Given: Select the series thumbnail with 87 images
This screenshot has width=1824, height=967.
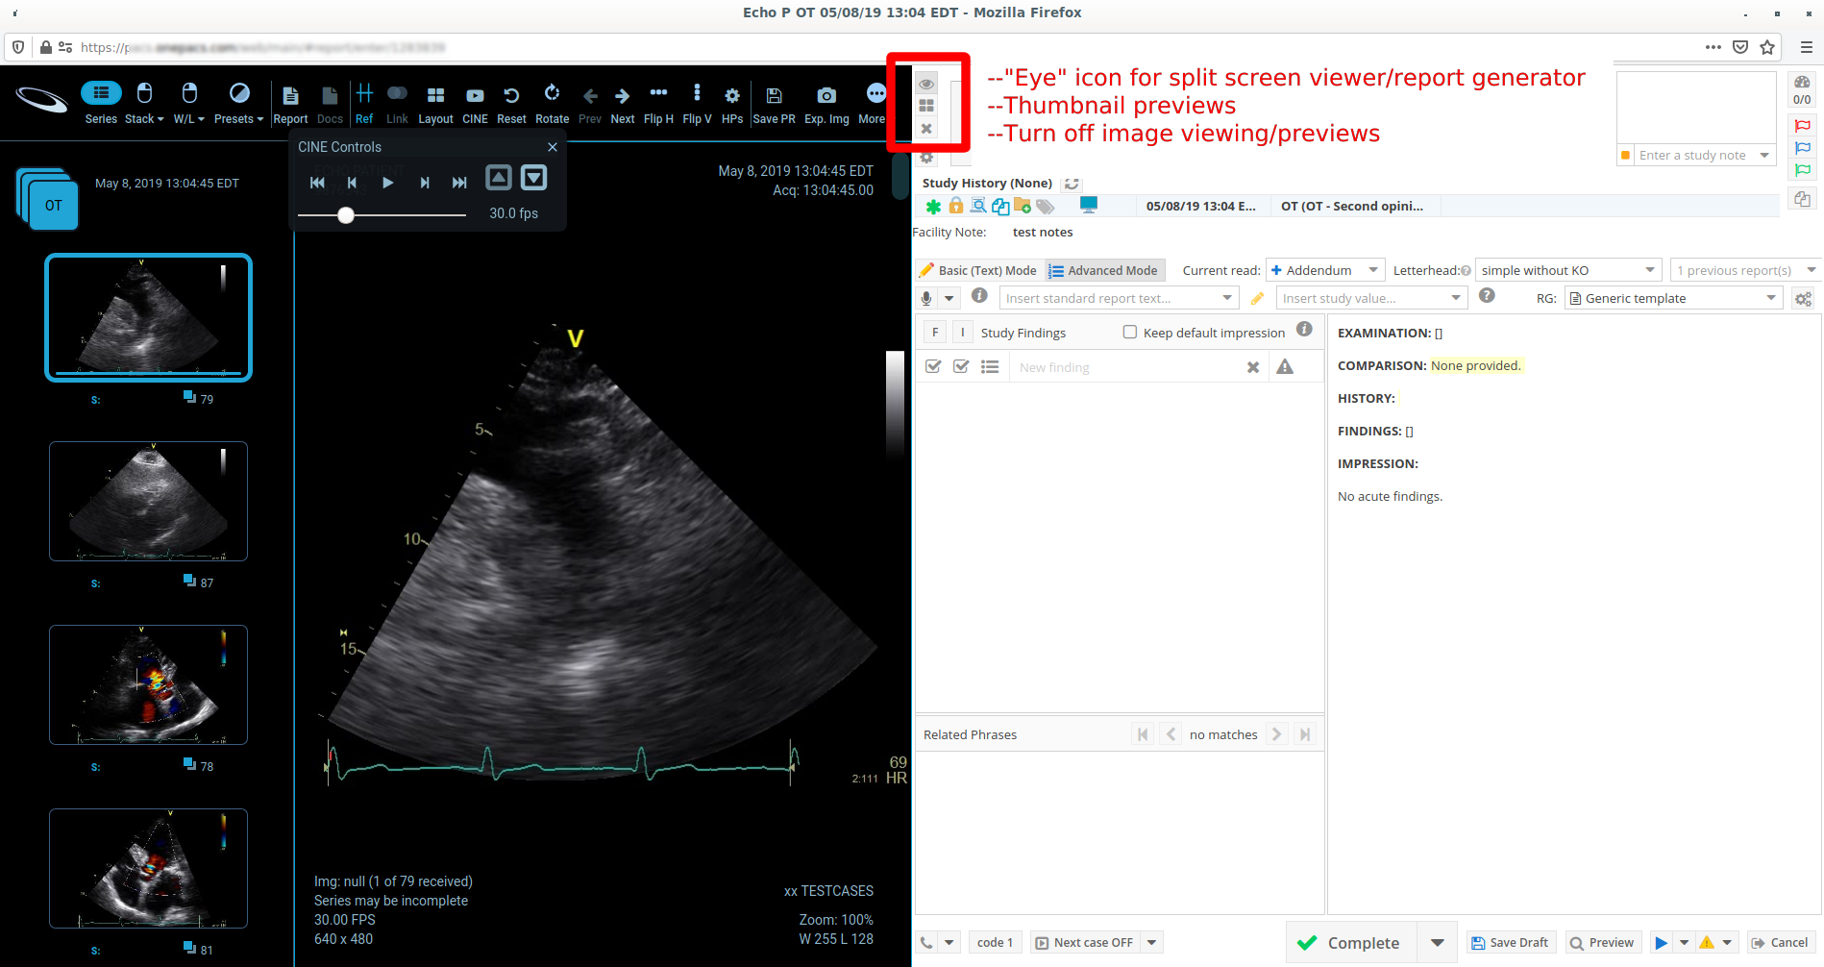Looking at the screenshot, I should click(148, 501).
